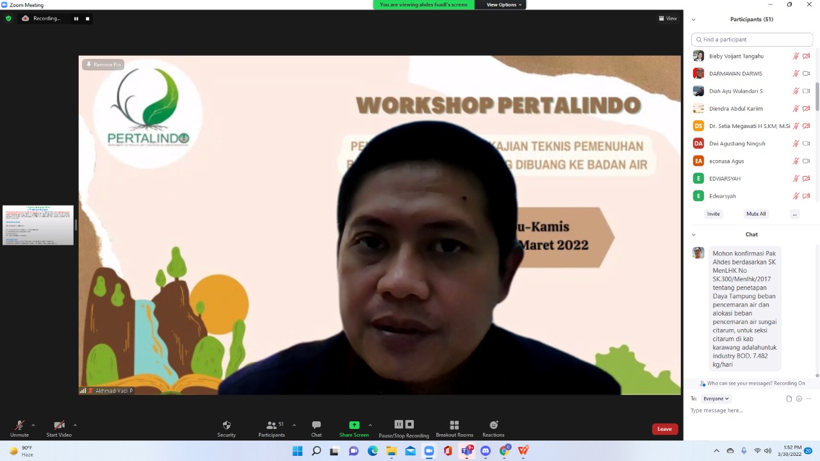Open the Everyone recipient dropdown
The height and width of the screenshot is (461, 820).
point(716,399)
